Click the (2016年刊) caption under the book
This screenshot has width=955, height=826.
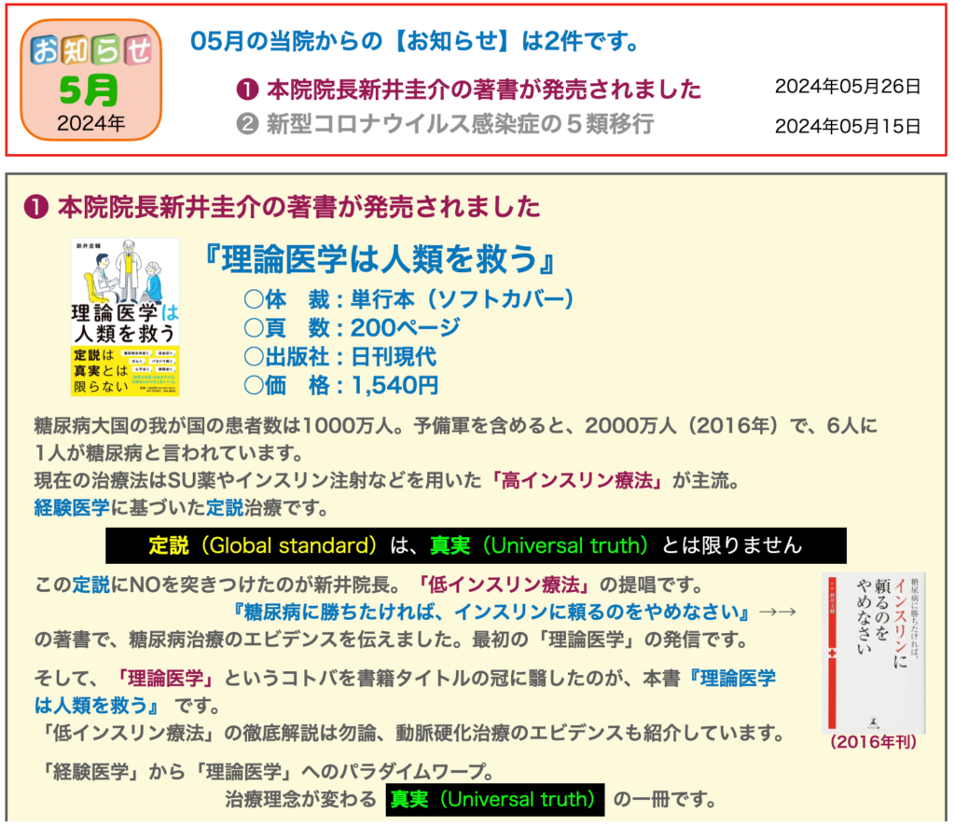click(x=873, y=743)
